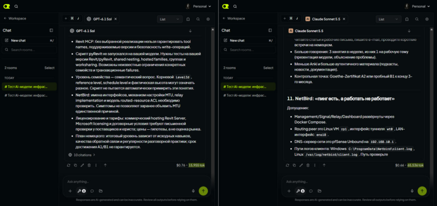437x206 pixels.
Task: Search the conversation in left window toolbar
Action: pos(198,19)
